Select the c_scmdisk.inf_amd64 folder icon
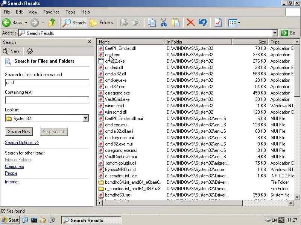Viewport: 301px width, 225px height. click(101, 189)
